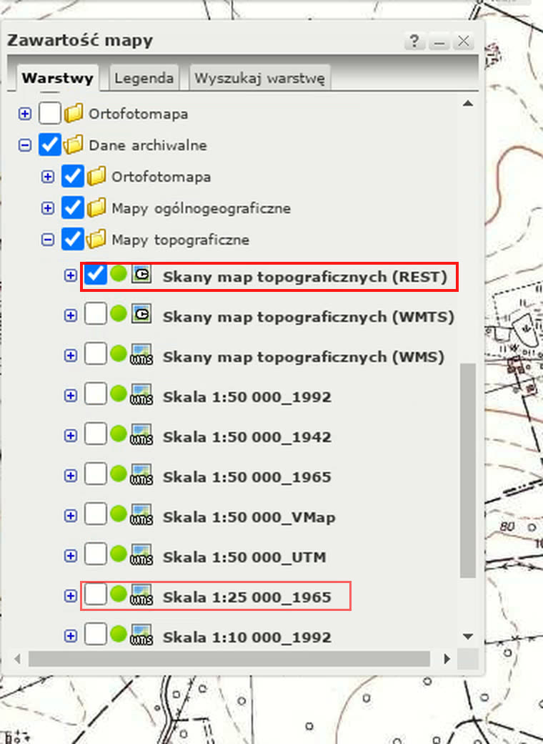Expand the top Ortofotomapa folder
Image resolution: width=543 pixels, height=744 pixels.
tap(24, 114)
